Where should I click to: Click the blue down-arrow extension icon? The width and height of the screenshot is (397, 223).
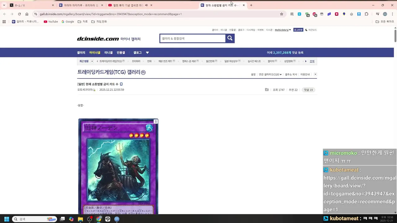[x=344, y=14]
